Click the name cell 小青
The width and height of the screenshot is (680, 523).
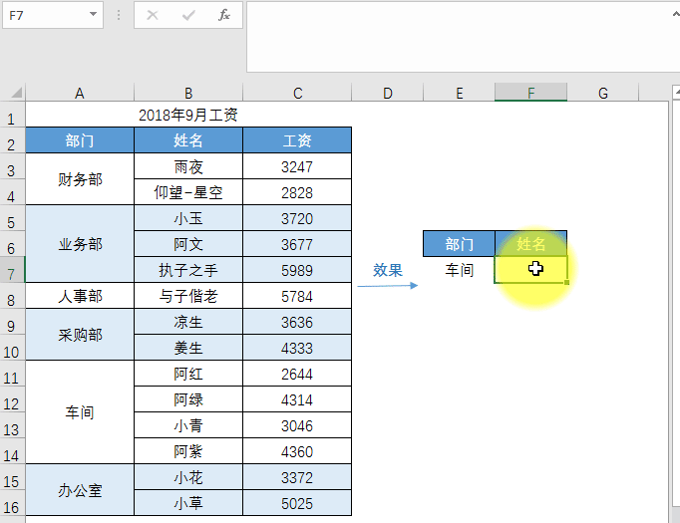[188, 425]
